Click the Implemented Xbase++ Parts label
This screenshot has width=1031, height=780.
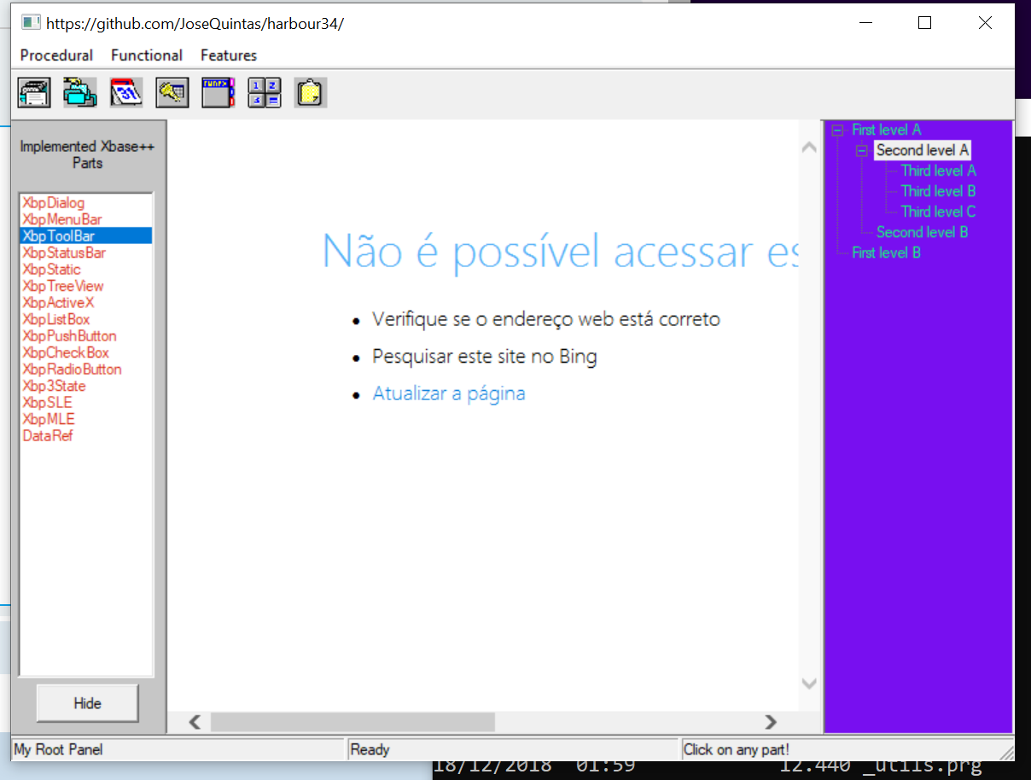click(x=87, y=154)
